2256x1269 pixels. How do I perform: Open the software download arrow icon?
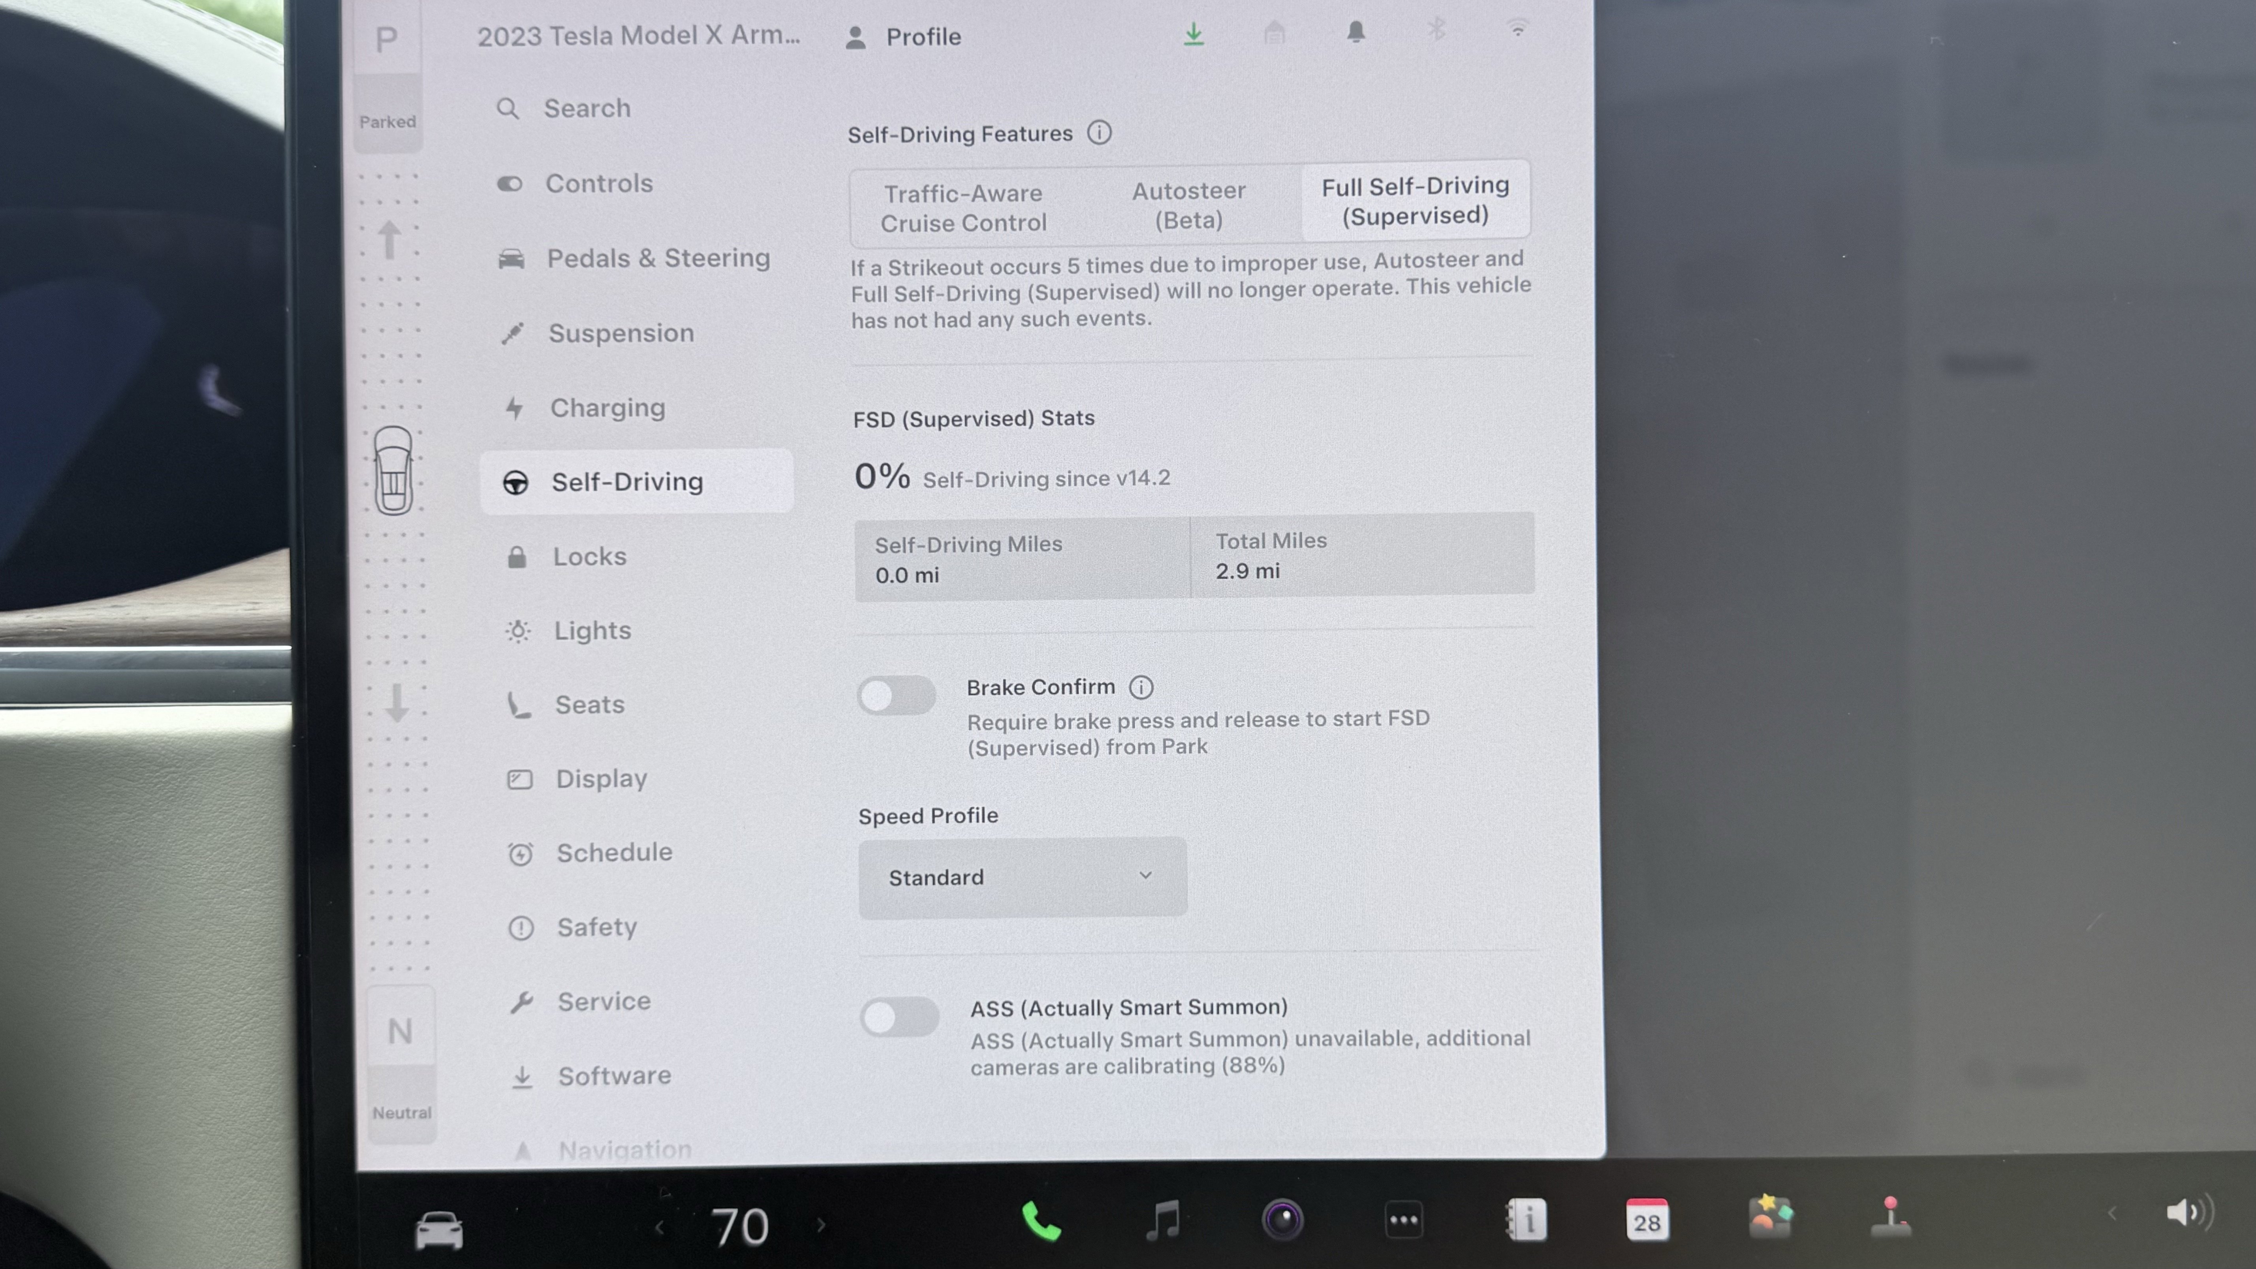pyautogui.click(x=1193, y=34)
